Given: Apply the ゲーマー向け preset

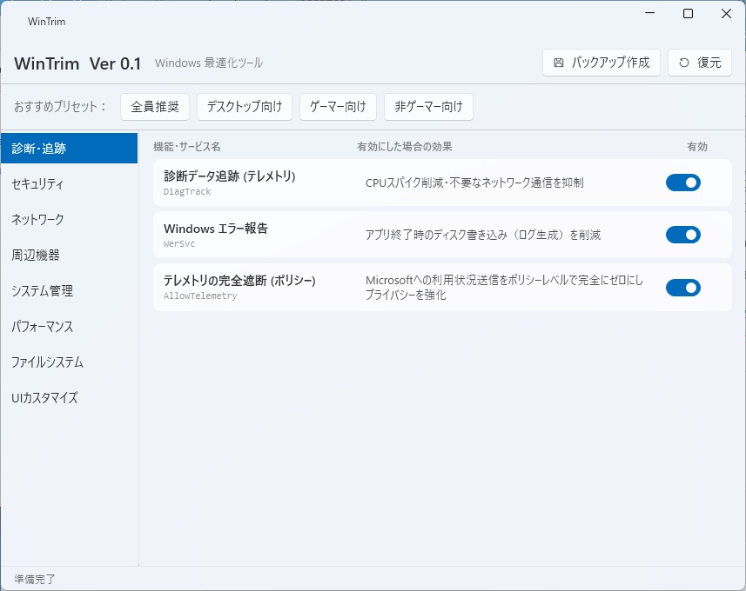Looking at the screenshot, I should coord(339,106).
